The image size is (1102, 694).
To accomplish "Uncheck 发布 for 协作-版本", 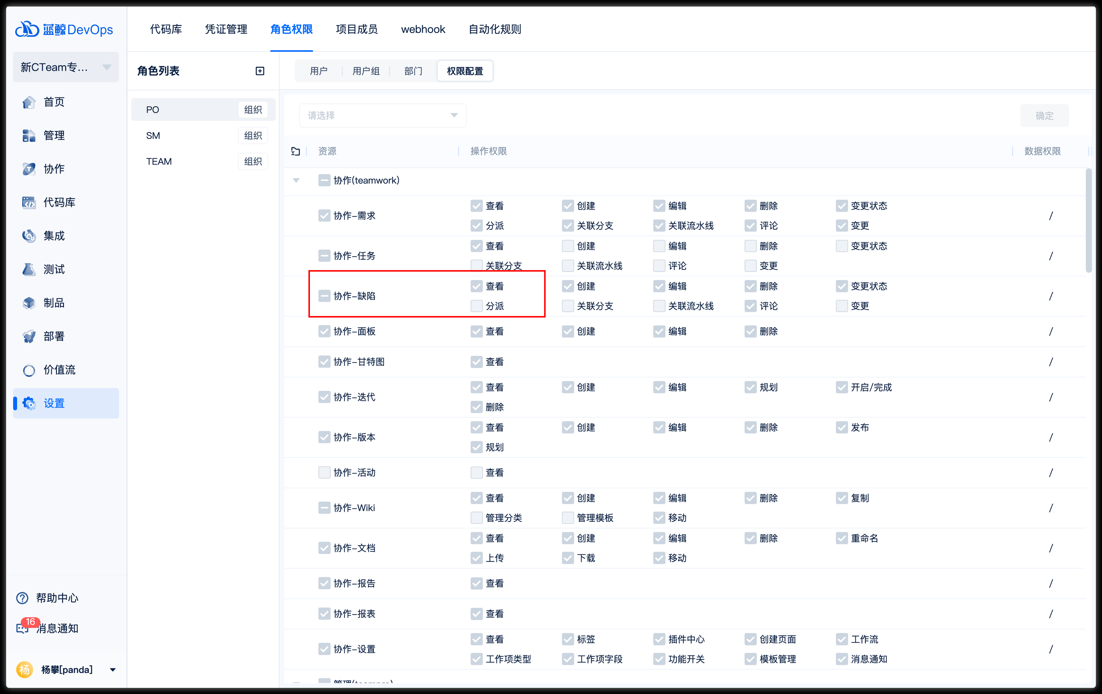I will pos(841,428).
